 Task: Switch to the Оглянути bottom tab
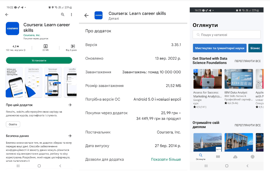(201, 157)
